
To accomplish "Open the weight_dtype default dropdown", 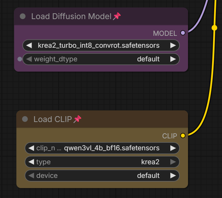I will 101,59.
